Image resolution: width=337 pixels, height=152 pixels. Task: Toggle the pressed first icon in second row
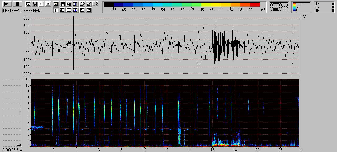pos(56,10)
